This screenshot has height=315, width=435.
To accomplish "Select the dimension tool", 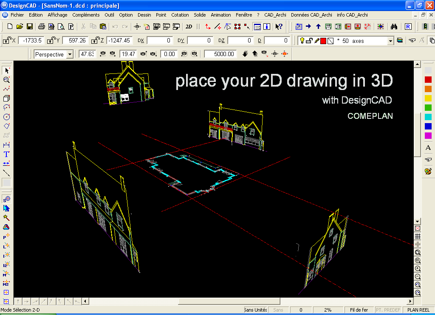I will pyautogui.click(x=6, y=145).
